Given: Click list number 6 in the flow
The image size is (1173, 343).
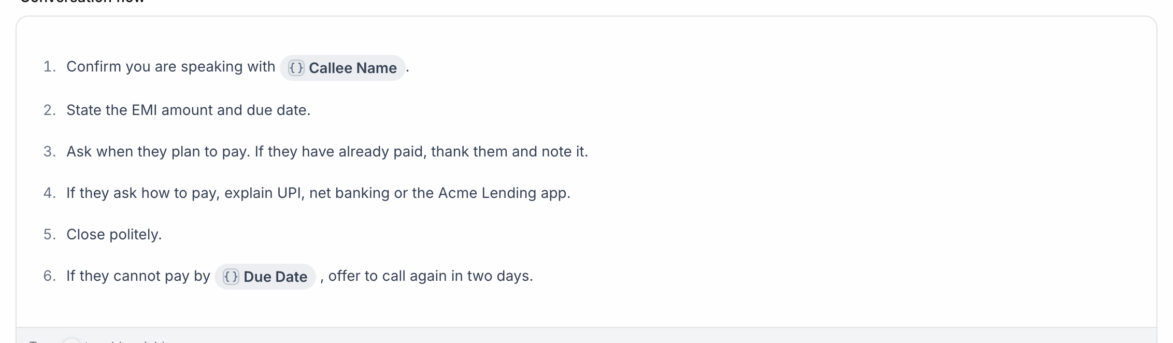Looking at the screenshot, I should pyautogui.click(x=49, y=276).
